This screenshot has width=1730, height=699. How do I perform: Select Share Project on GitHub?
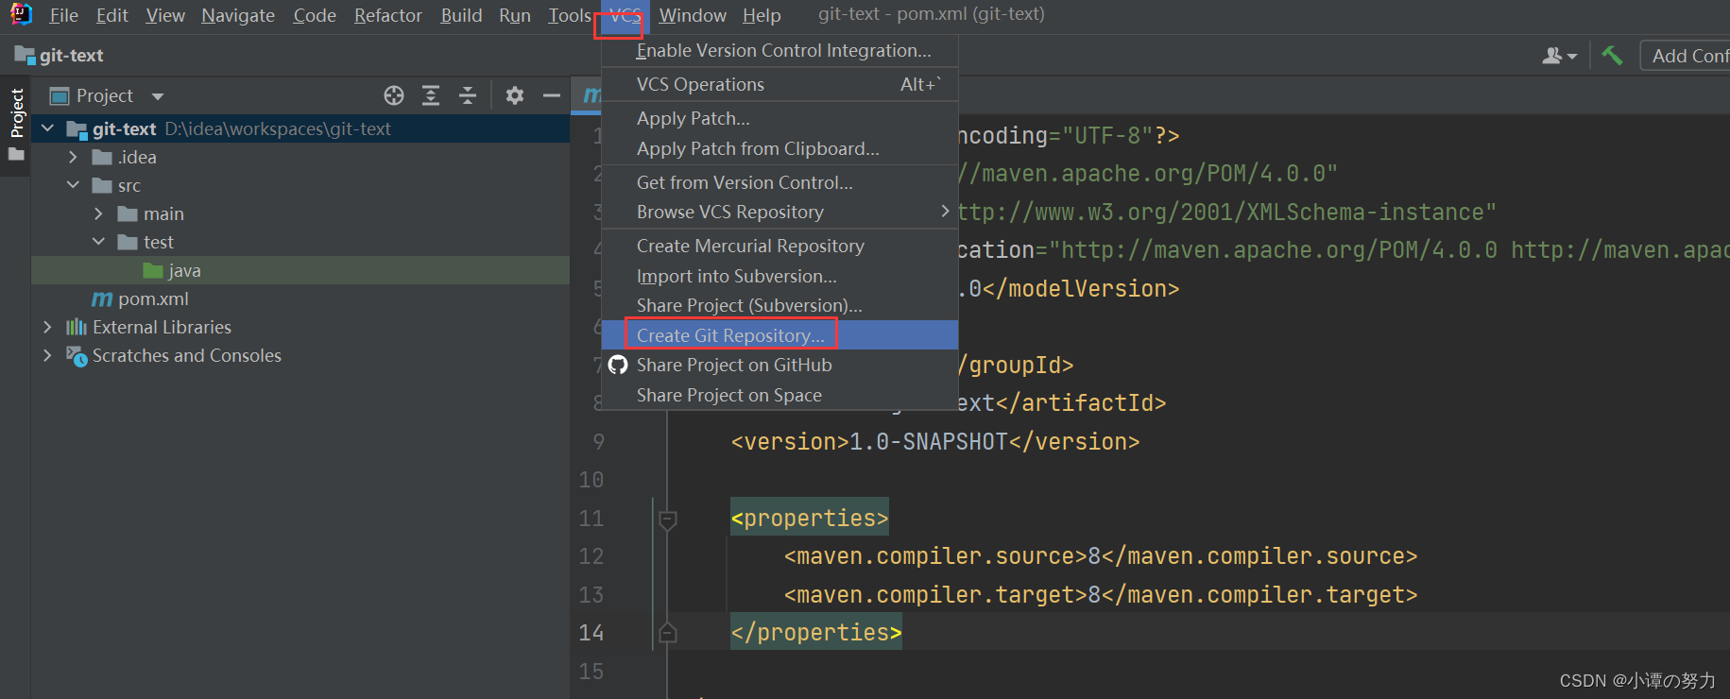point(780,365)
